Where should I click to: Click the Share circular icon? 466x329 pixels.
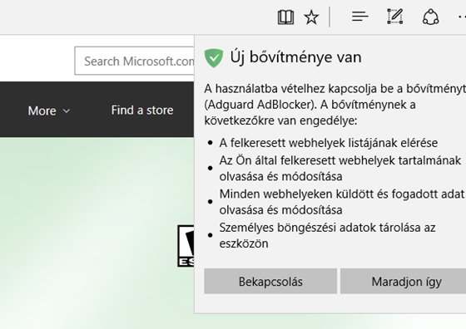pyautogui.click(x=431, y=17)
